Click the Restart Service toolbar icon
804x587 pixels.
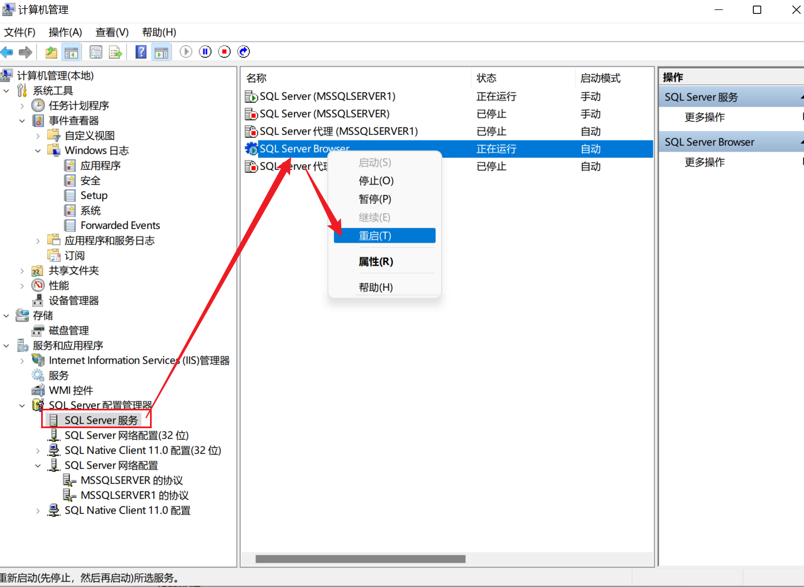tap(244, 52)
